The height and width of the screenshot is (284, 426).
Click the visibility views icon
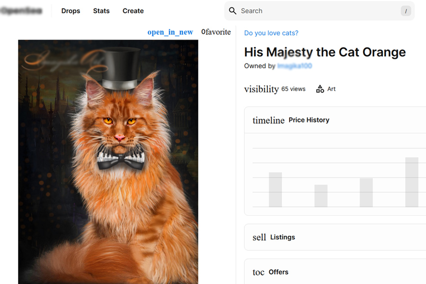point(261,89)
